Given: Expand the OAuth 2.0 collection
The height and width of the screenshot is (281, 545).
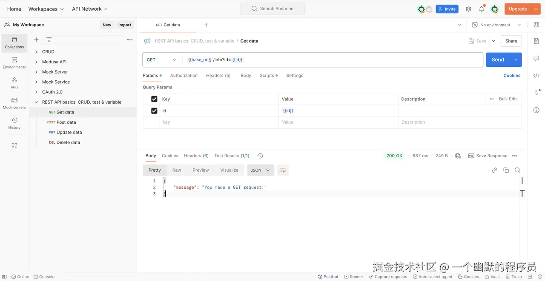Looking at the screenshot, I should pyautogui.click(x=36, y=92).
